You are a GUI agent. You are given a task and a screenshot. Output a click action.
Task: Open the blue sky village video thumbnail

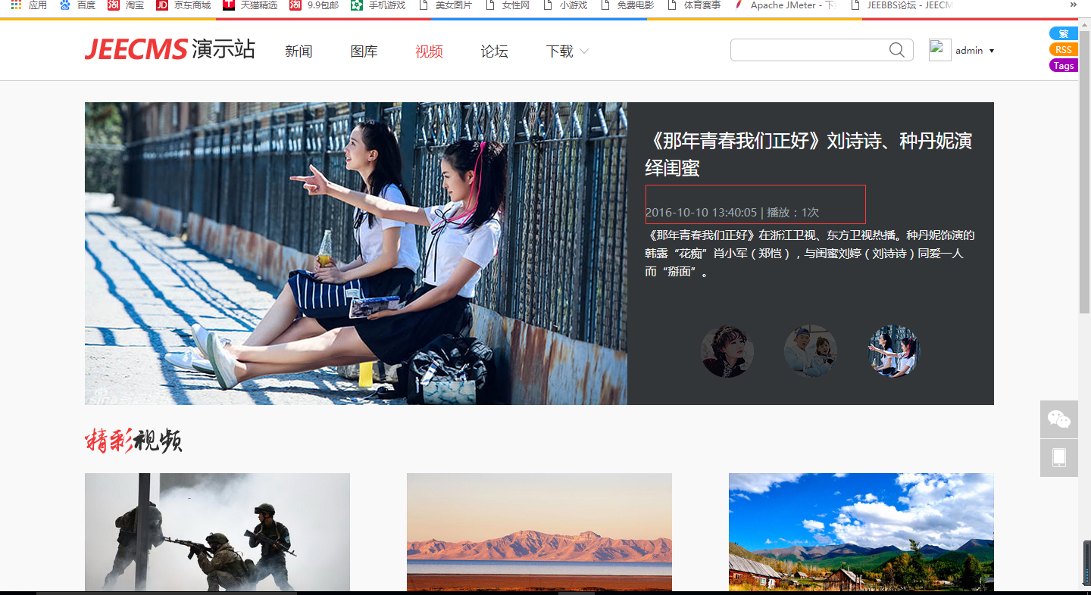coord(861,532)
